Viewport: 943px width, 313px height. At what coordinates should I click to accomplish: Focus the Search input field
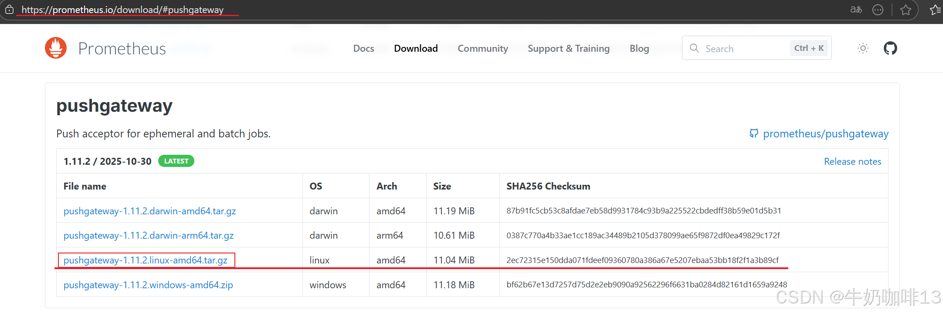756,48
